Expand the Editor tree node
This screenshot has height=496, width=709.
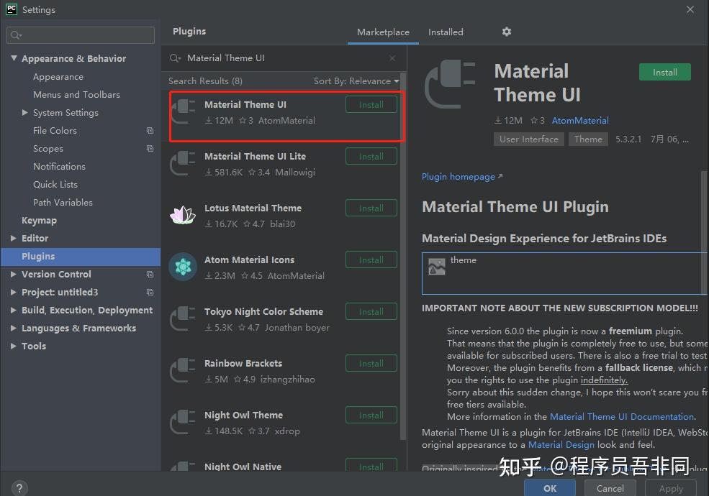coord(13,238)
